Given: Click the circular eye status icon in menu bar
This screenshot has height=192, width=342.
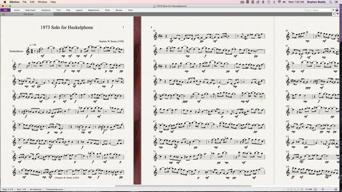Looking at the screenshot, I should pyautogui.click(x=248, y=2).
